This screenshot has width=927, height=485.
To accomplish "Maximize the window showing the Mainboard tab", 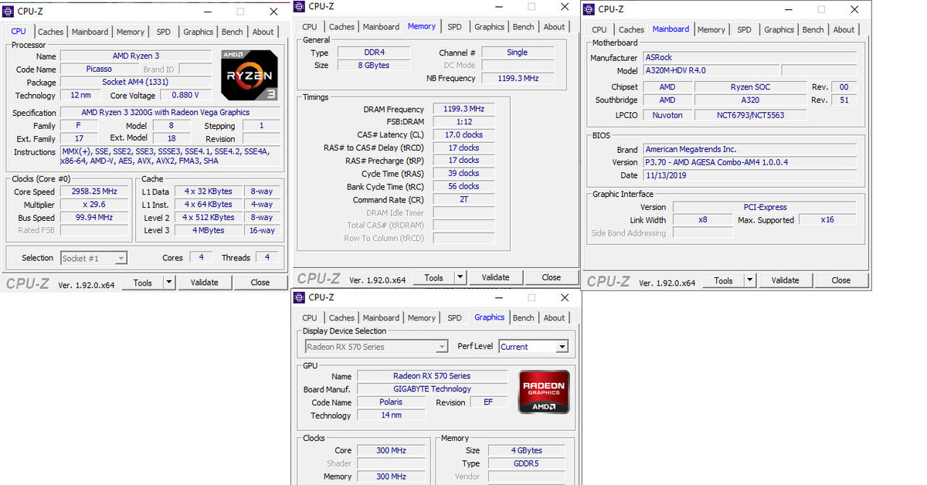I will (x=820, y=10).
